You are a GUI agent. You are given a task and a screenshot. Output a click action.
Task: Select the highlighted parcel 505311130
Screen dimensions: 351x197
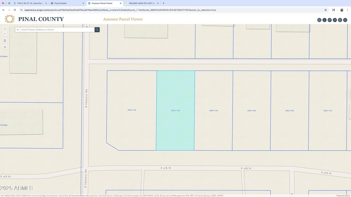pos(175,111)
